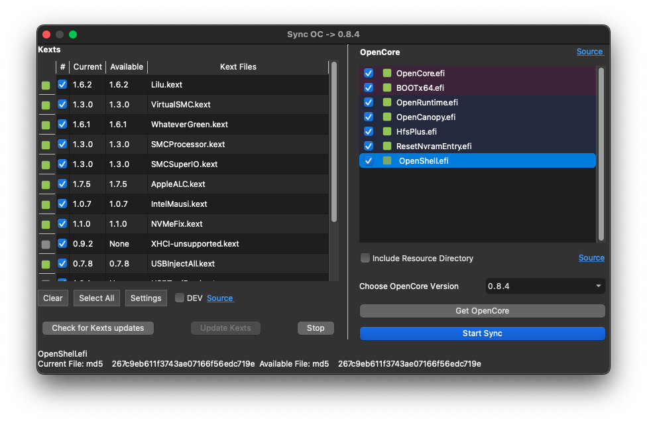Click the Update Kexts button
Screen dimensions: 647x423
click(225, 328)
